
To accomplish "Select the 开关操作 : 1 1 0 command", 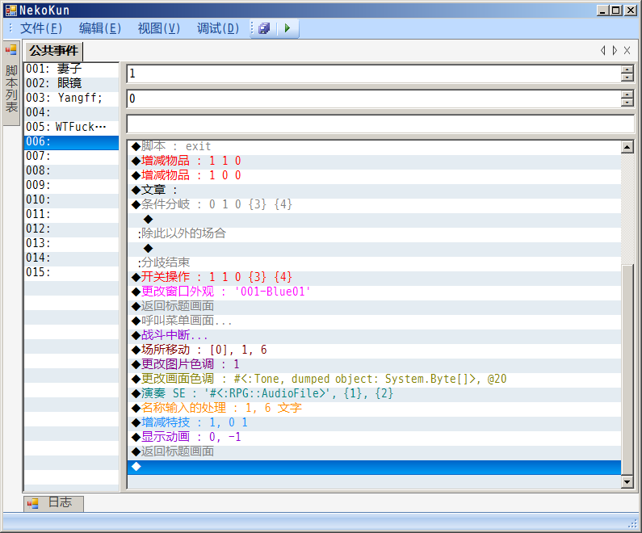I will point(374,277).
